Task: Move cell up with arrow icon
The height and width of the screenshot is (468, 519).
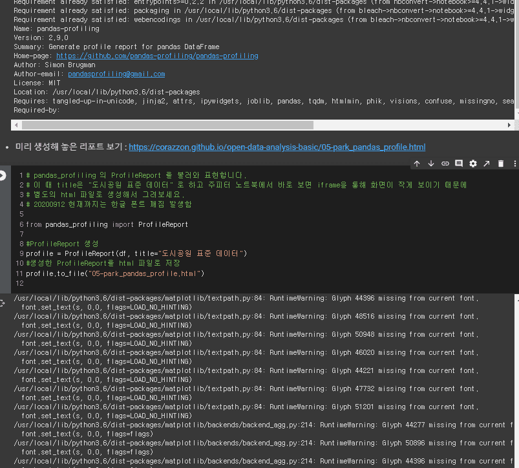Action: (x=417, y=164)
